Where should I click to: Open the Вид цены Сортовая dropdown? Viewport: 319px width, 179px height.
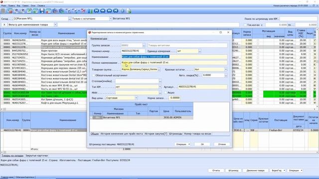[136, 98]
